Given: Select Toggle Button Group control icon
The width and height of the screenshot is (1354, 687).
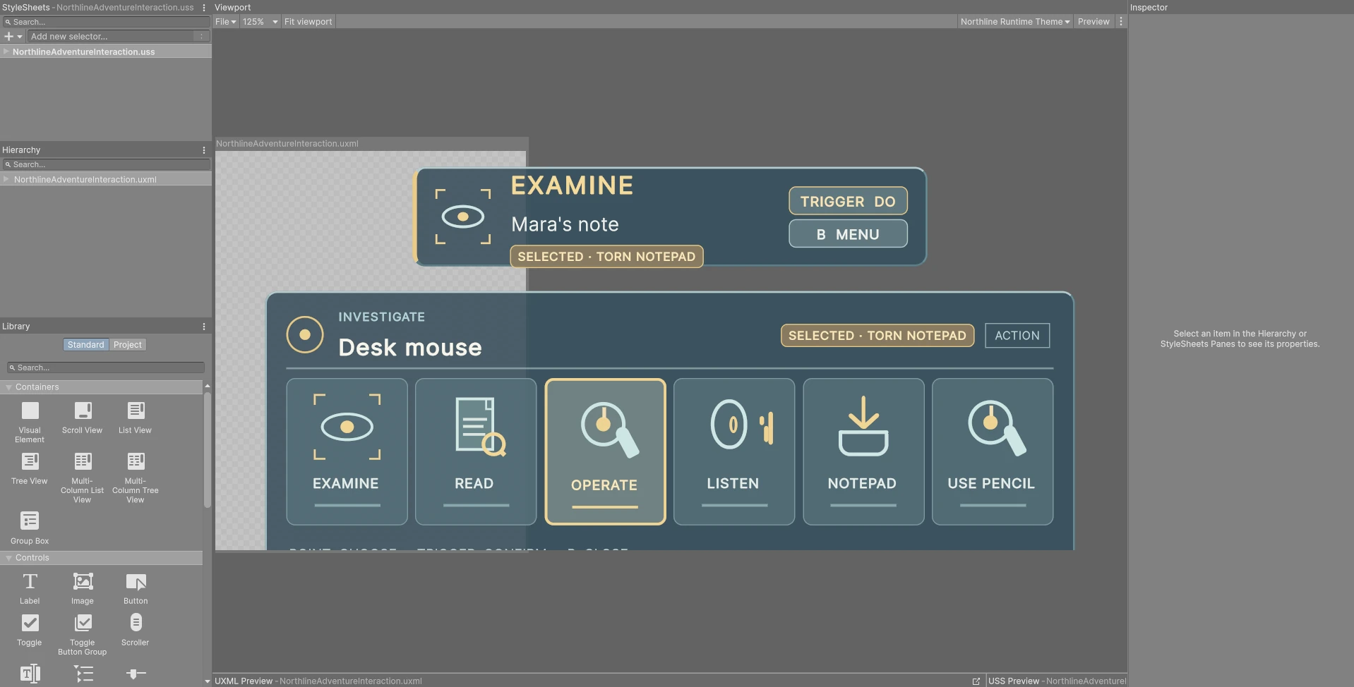Looking at the screenshot, I should 83,623.
